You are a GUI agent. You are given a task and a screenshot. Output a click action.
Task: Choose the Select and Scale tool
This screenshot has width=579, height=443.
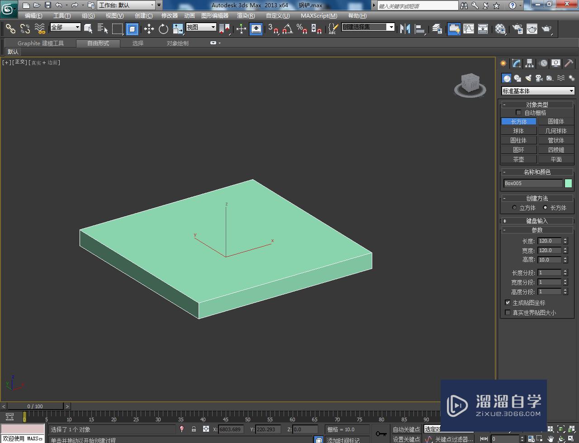click(x=178, y=29)
